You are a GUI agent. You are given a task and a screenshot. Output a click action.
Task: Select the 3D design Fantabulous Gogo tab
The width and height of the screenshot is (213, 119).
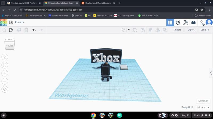[x=61, y=3]
